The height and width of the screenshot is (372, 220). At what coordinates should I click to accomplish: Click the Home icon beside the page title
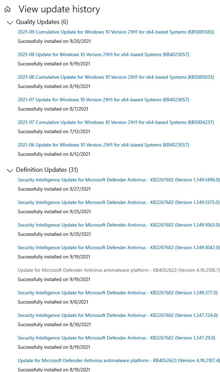[7, 9]
